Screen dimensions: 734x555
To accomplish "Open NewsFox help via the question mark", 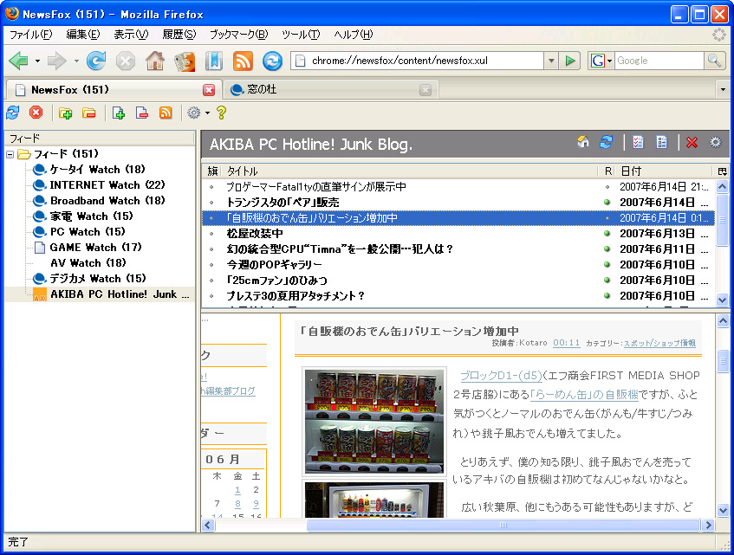I will coord(221,113).
